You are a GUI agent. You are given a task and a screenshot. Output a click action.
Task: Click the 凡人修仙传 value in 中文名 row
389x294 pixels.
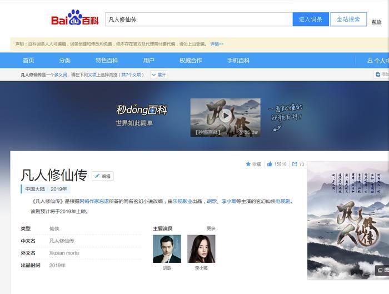pos(62,241)
